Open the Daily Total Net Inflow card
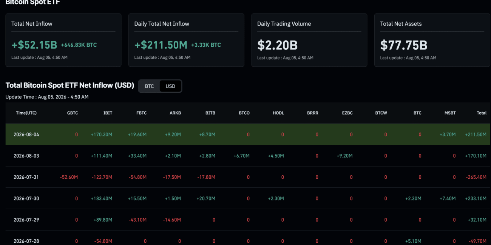 pyautogui.click(x=186, y=40)
